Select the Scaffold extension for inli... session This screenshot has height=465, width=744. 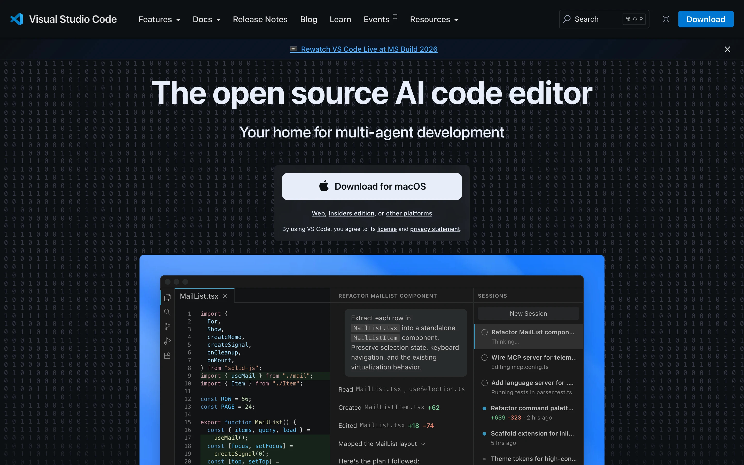[x=529, y=438]
